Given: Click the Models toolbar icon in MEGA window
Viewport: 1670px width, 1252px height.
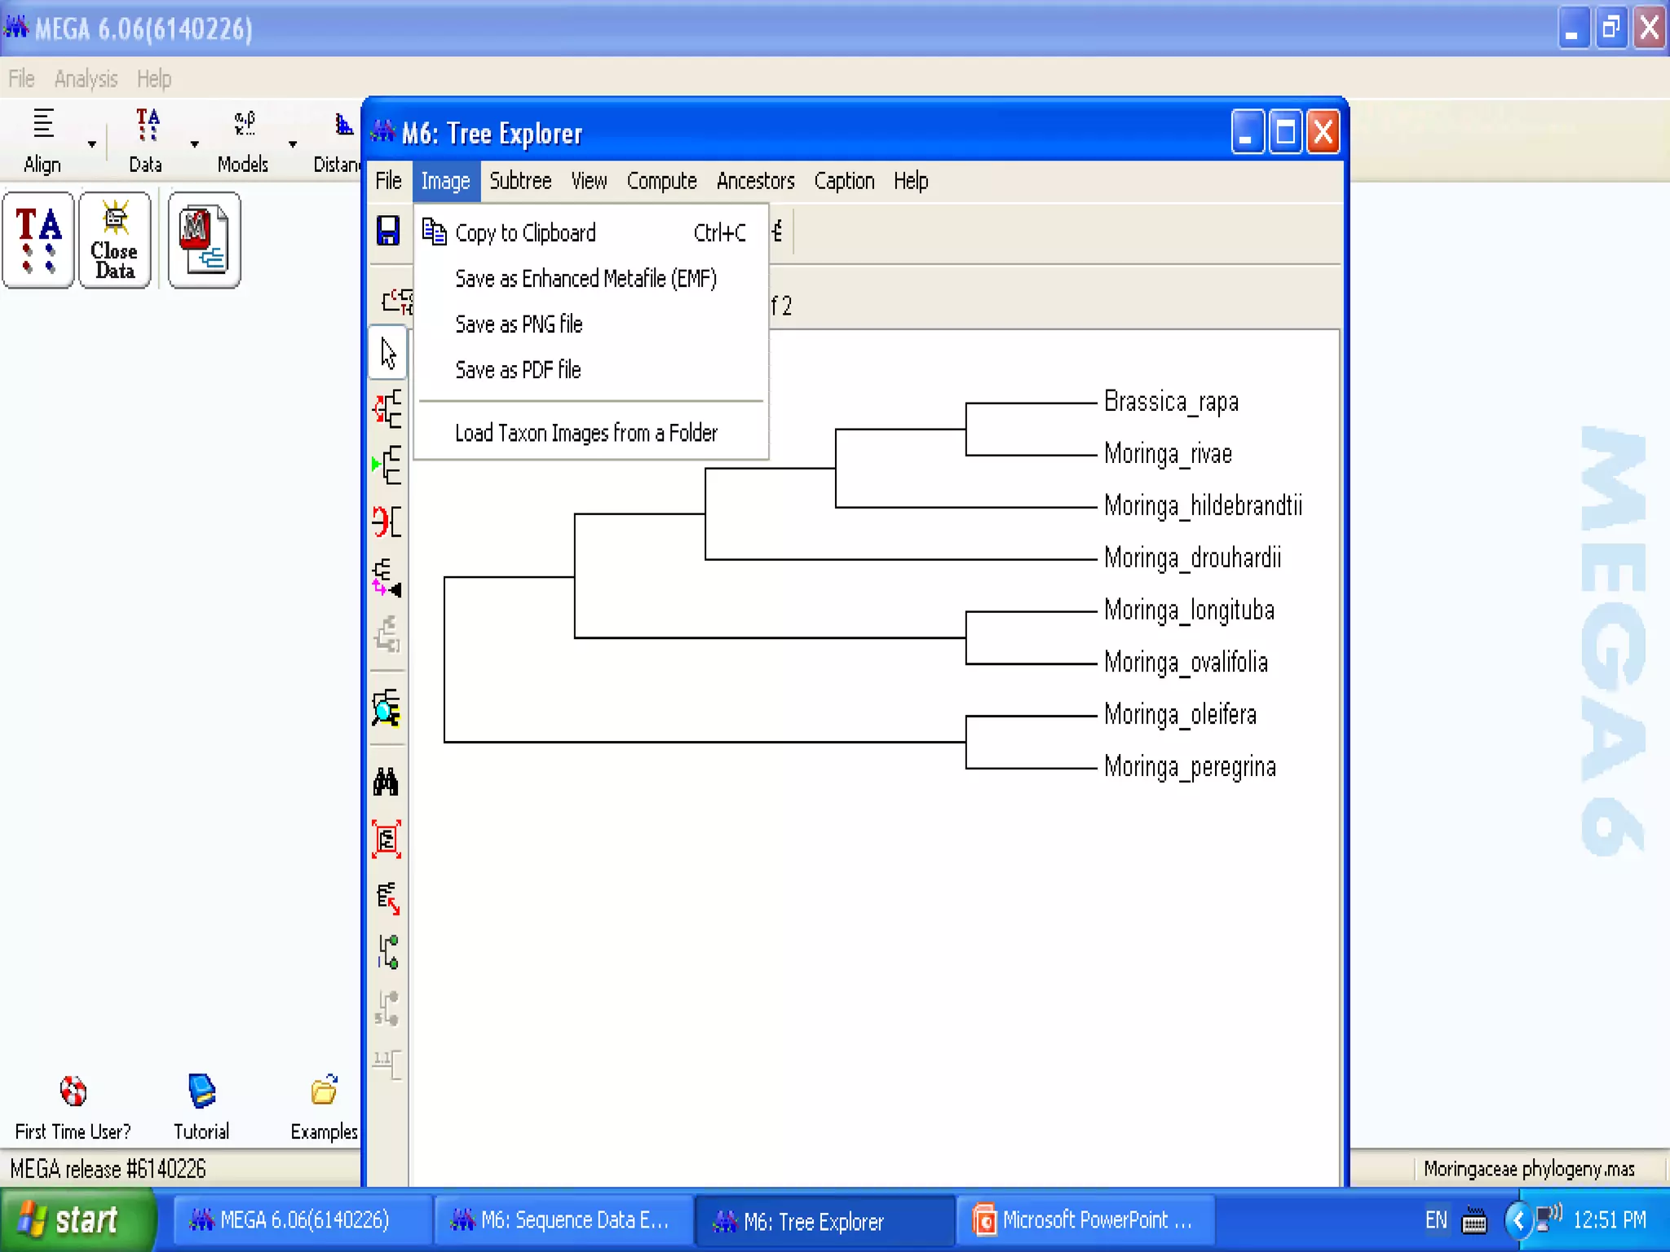Looking at the screenshot, I should tap(243, 141).
